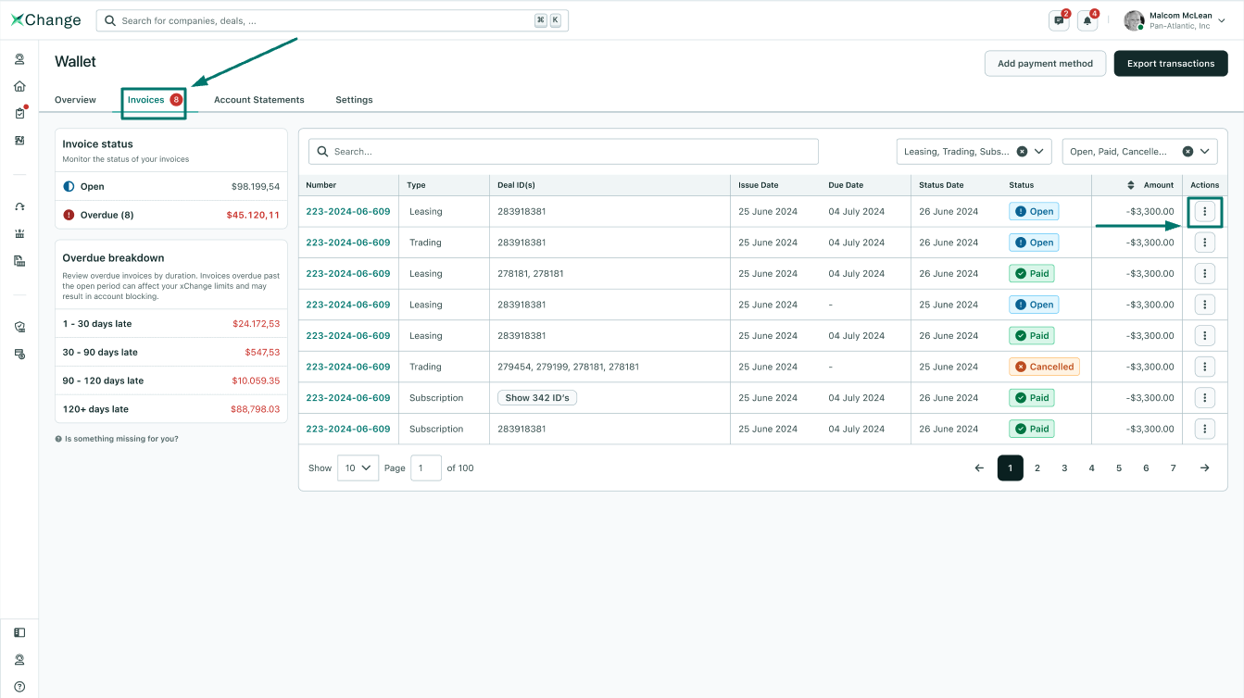Expand the invoice type filter dropdown
The image size is (1244, 698).
tap(1039, 151)
